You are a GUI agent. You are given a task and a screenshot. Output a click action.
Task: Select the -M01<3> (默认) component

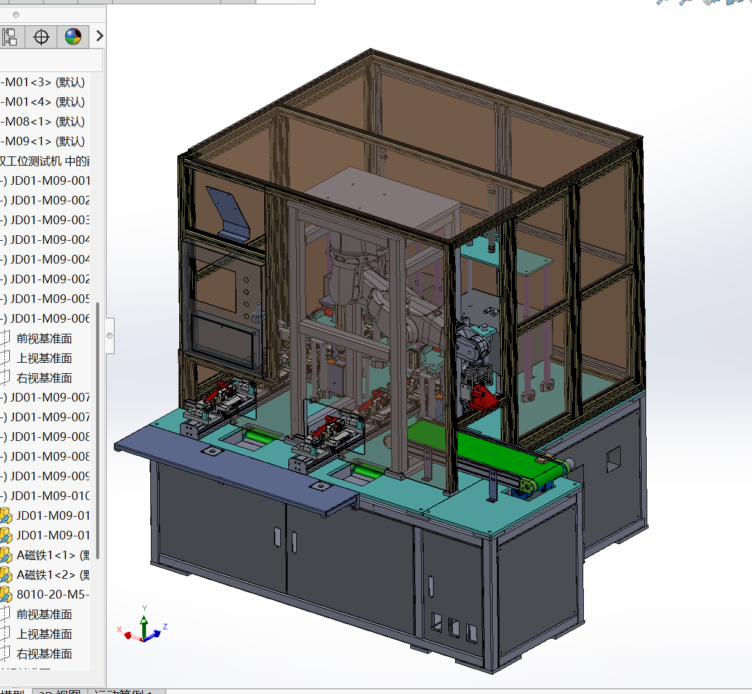click(43, 83)
